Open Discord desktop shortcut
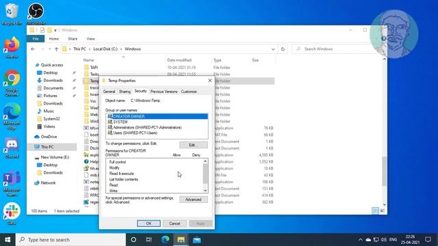Image resolution: width=438 pixels, height=246 pixels. [12, 148]
